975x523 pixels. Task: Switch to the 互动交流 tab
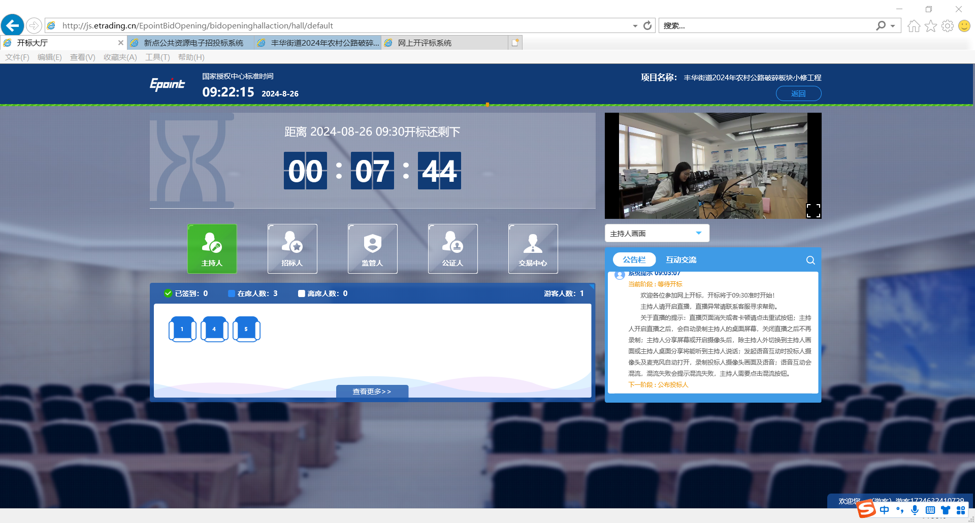click(x=681, y=260)
